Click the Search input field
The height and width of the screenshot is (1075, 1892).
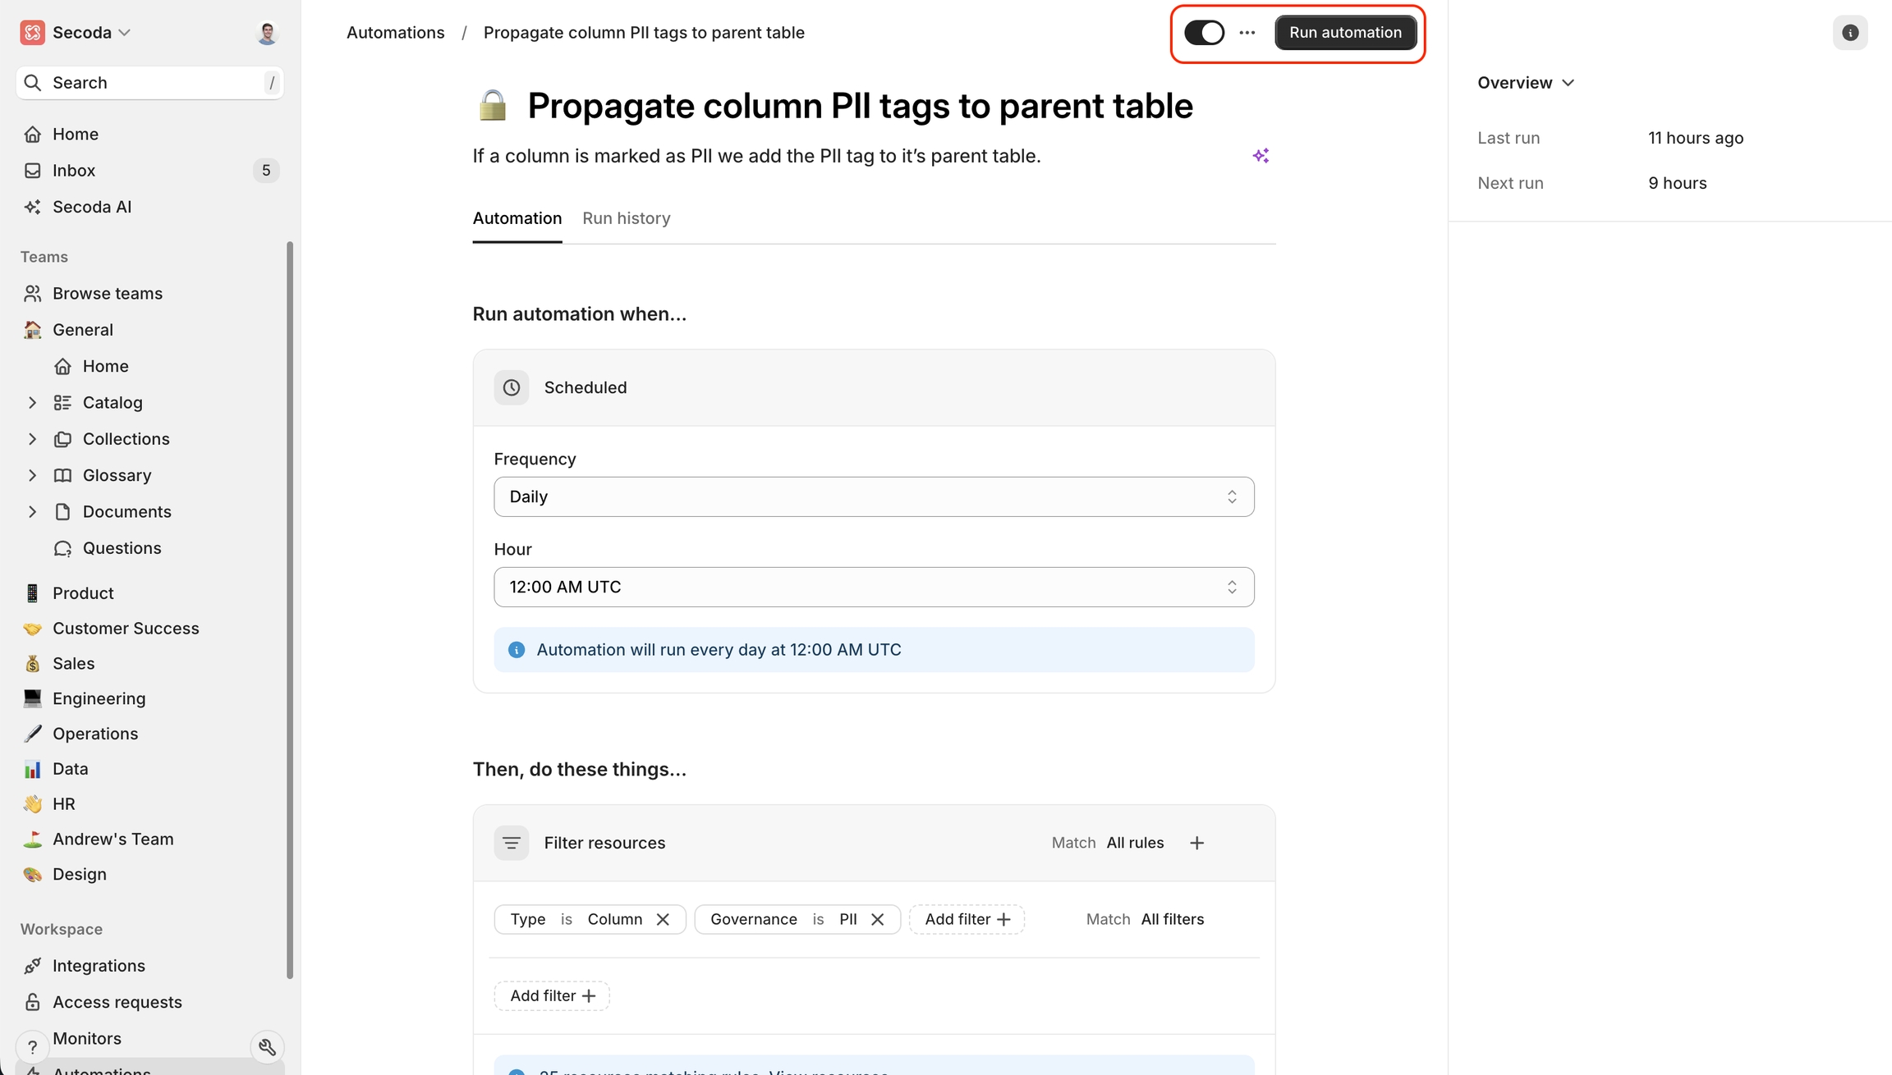tap(149, 83)
